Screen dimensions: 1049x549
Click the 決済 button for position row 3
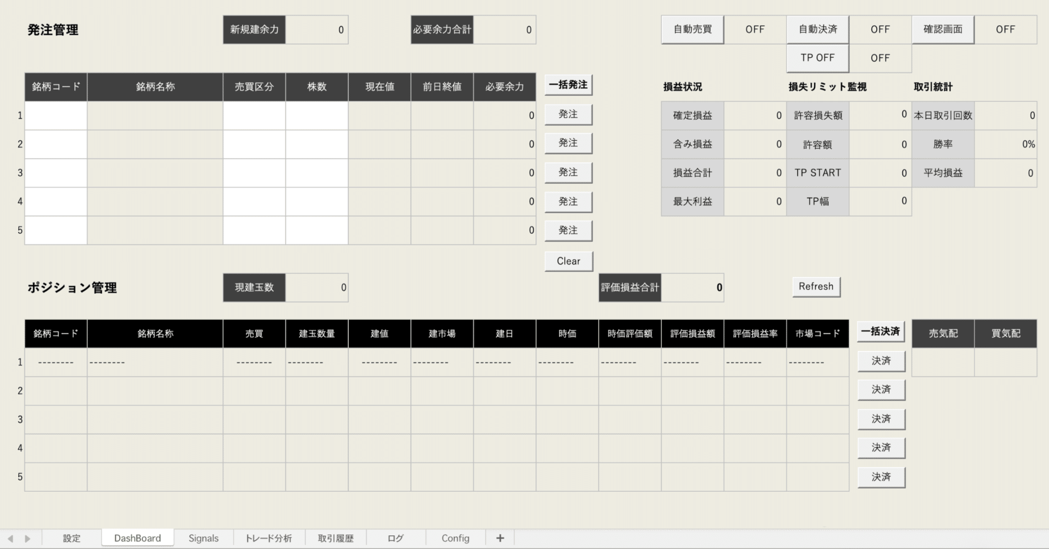point(880,419)
